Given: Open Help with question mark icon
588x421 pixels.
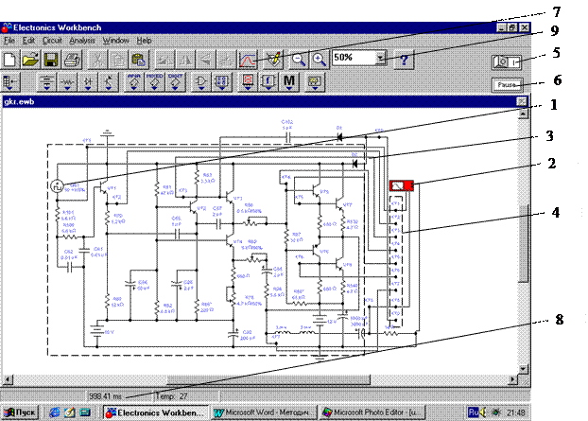Looking at the screenshot, I should [404, 60].
